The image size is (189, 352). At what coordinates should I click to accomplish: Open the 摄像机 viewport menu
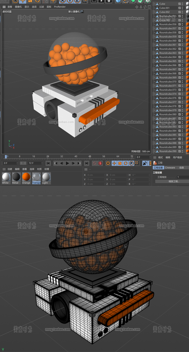pyautogui.click(x=18, y=7)
